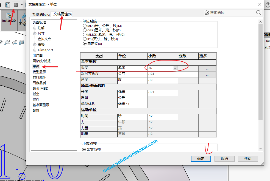
Task: Click the 搜索选项 search input field
Action: pyautogui.click(x=232, y=13)
